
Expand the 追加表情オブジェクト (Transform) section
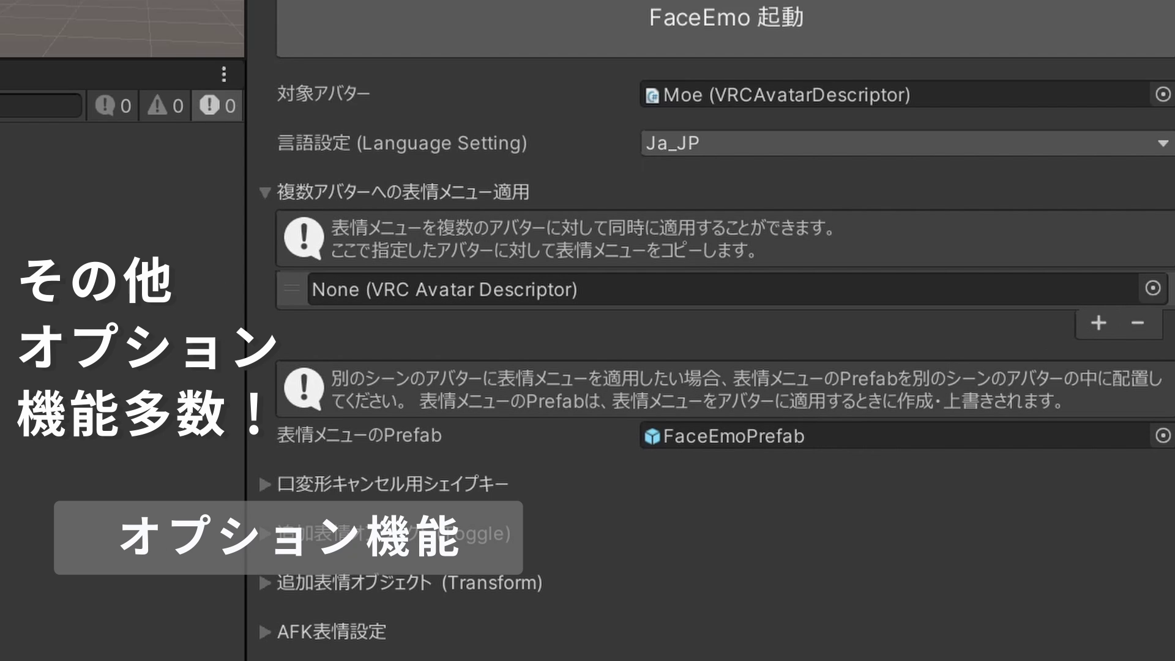point(266,583)
